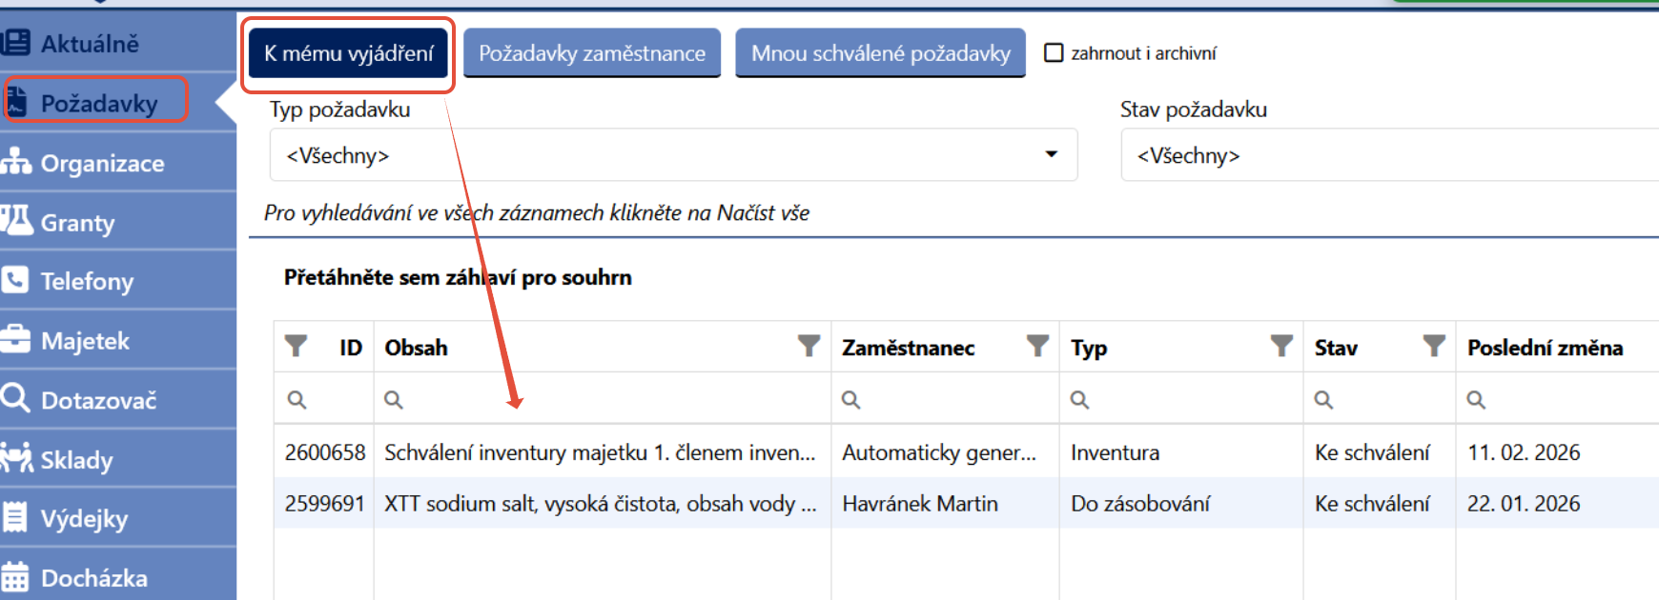The height and width of the screenshot is (600, 1659).
Task: Open Telefony via phone icon
Action: click(x=14, y=280)
